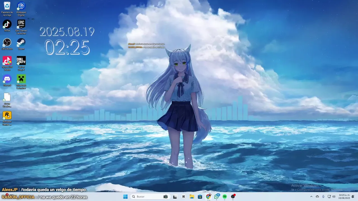This screenshot has width=358, height=201.
Task: Open File Explorer from the taskbar
Action: tap(192, 197)
